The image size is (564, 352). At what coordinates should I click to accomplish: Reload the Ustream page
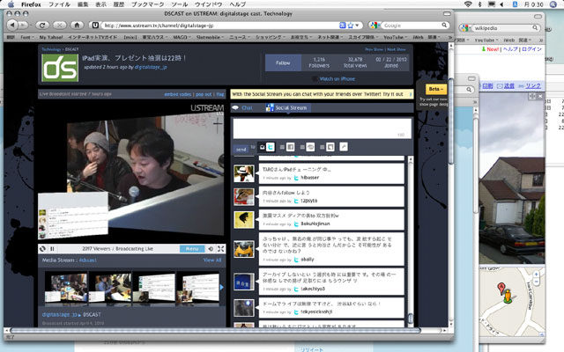tap(42, 26)
